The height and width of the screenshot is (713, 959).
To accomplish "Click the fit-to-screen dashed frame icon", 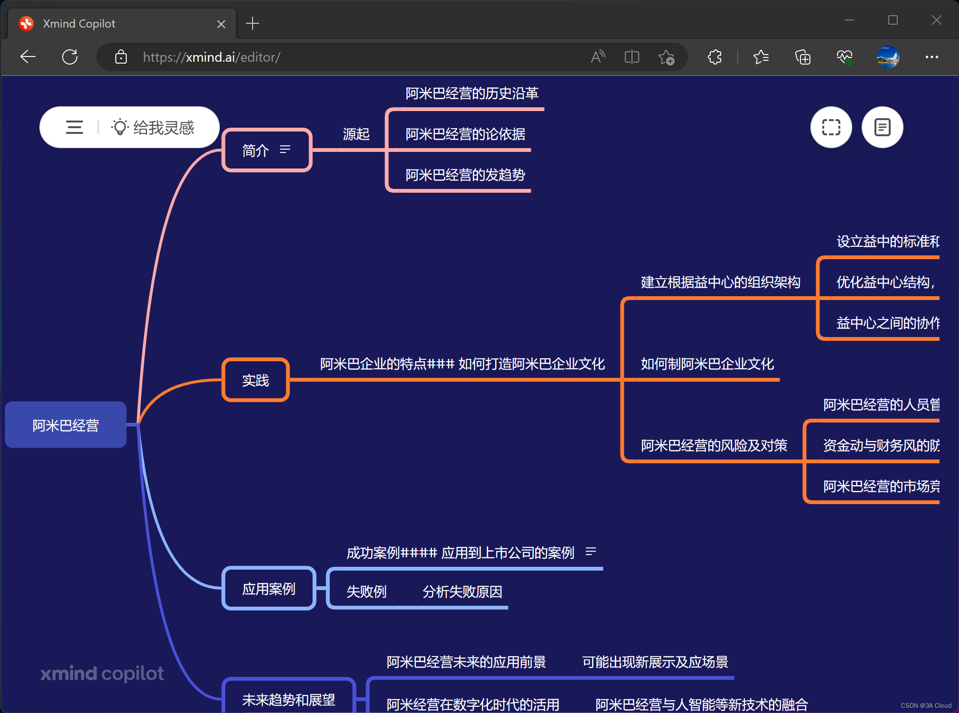I will click(x=831, y=127).
